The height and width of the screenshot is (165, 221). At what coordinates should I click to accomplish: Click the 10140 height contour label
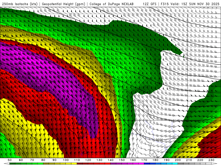pyautogui.click(x=175, y=120)
